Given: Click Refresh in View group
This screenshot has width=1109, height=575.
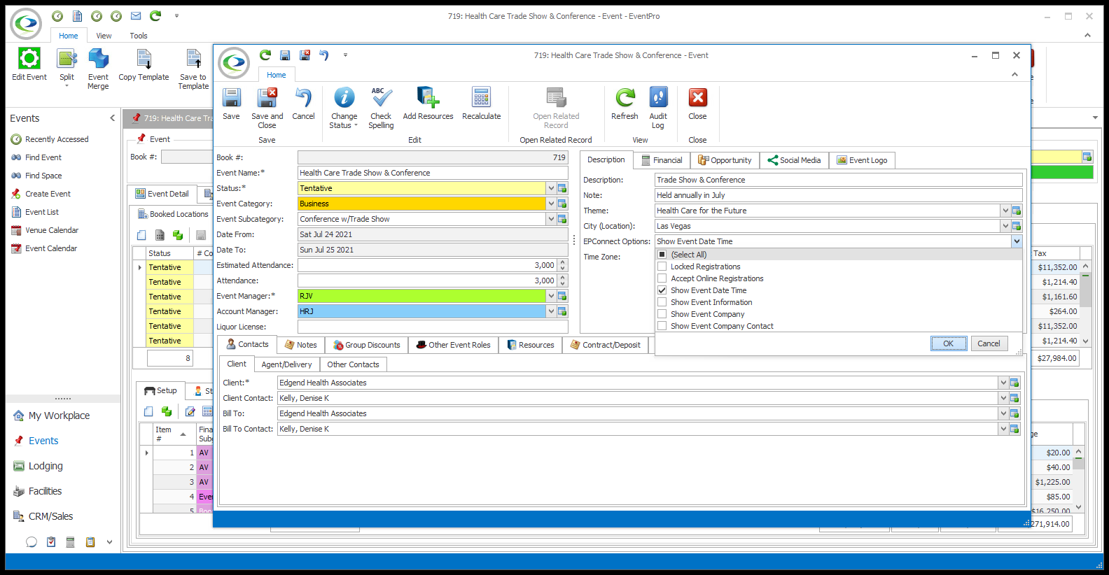Looking at the screenshot, I should pyautogui.click(x=625, y=104).
